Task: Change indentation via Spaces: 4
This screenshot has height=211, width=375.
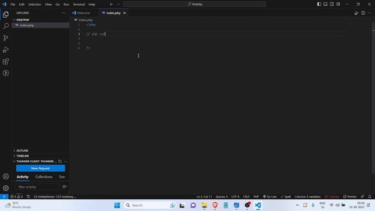Action: pyautogui.click(x=221, y=197)
